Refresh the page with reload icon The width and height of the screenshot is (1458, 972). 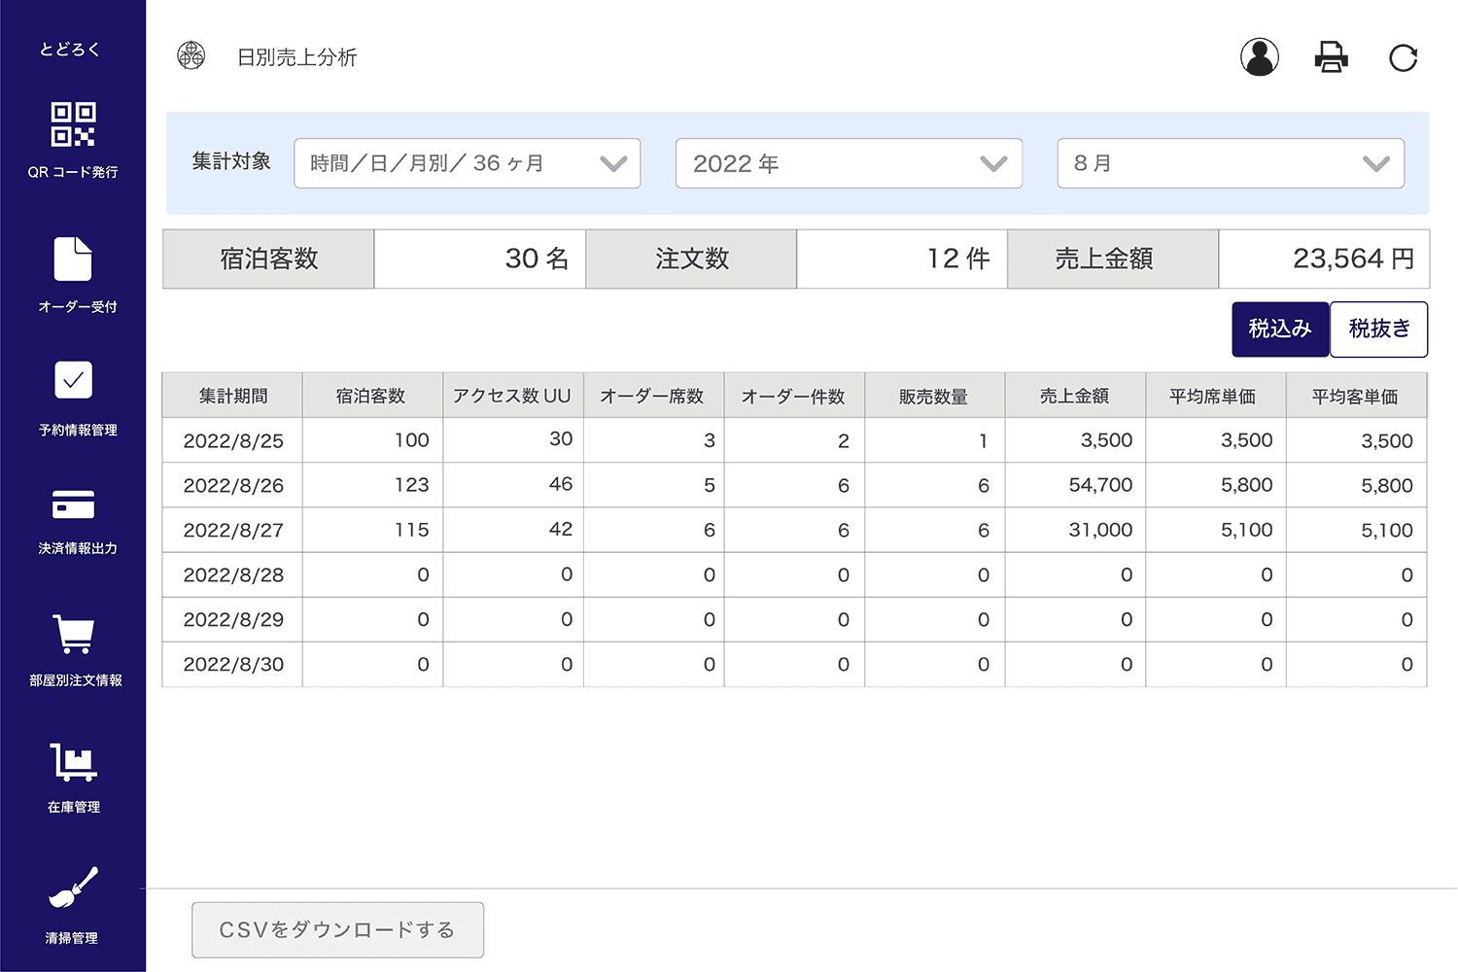click(x=1403, y=58)
